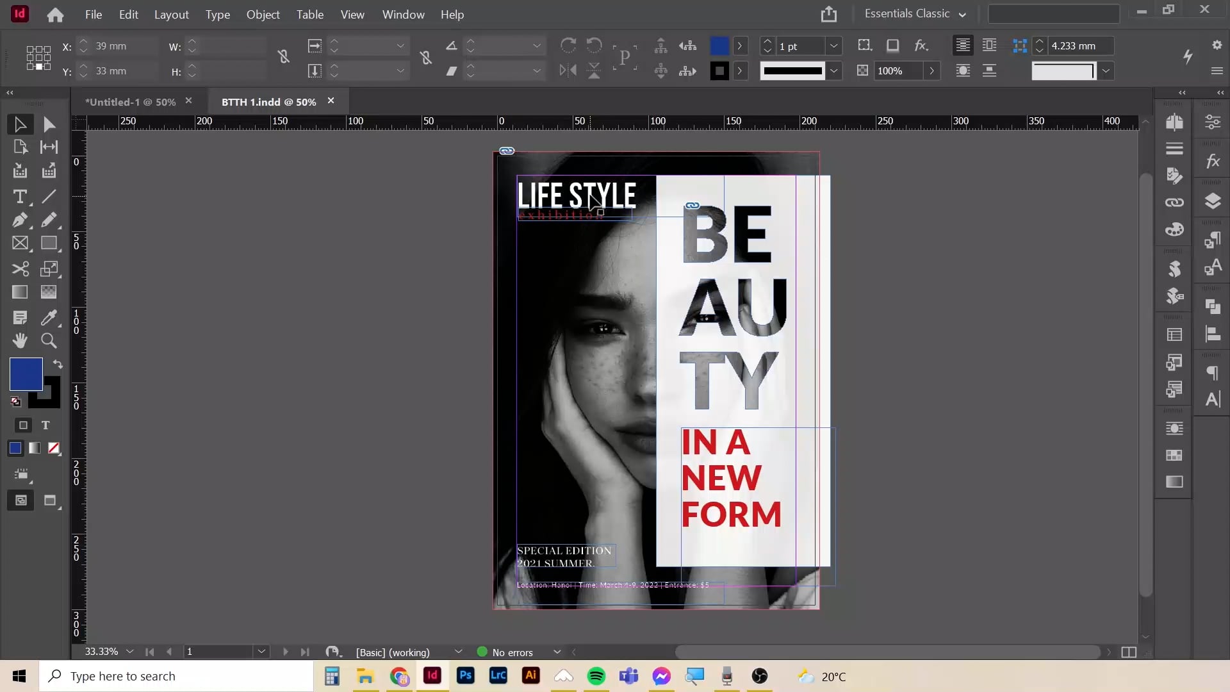The image size is (1230, 692).
Task: Go to the next page
Action: coord(286,652)
